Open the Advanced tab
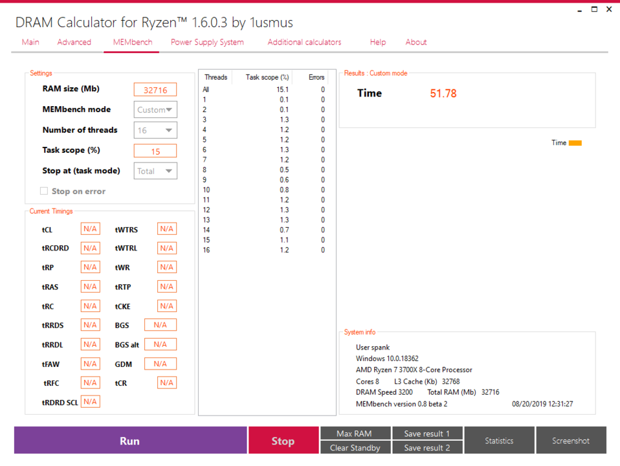The height and width of the screenshot is (466, 620). click(74, 42)
